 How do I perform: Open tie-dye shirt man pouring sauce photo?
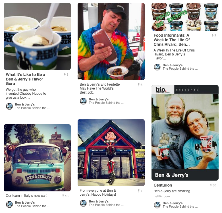pos(111,42)
